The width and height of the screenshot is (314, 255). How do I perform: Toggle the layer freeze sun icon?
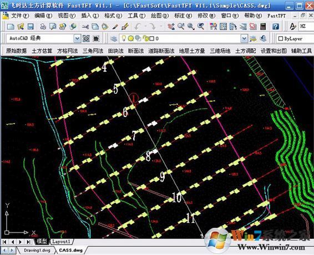130,38
